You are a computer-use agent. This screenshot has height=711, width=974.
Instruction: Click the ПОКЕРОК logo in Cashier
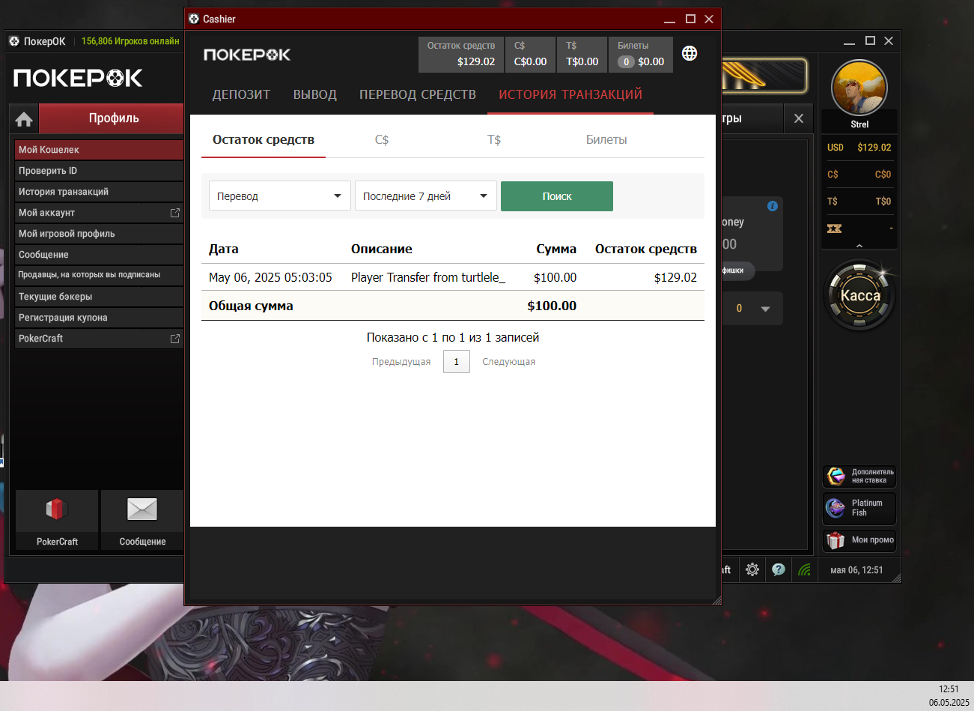[247, 55]
